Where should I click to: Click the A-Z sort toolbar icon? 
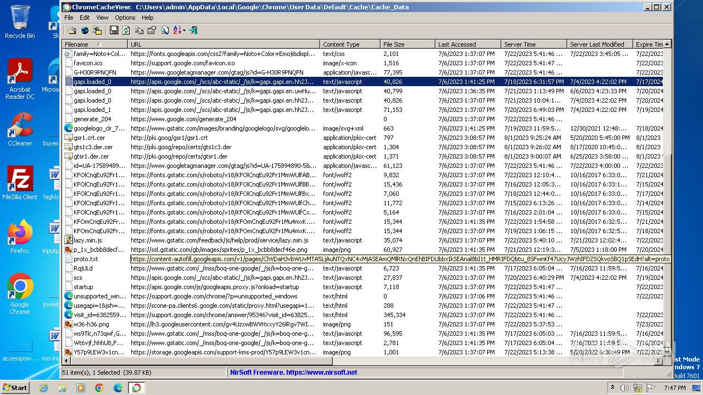tap(177, 30)
